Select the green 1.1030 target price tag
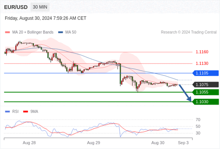 [x=206, y=102]
